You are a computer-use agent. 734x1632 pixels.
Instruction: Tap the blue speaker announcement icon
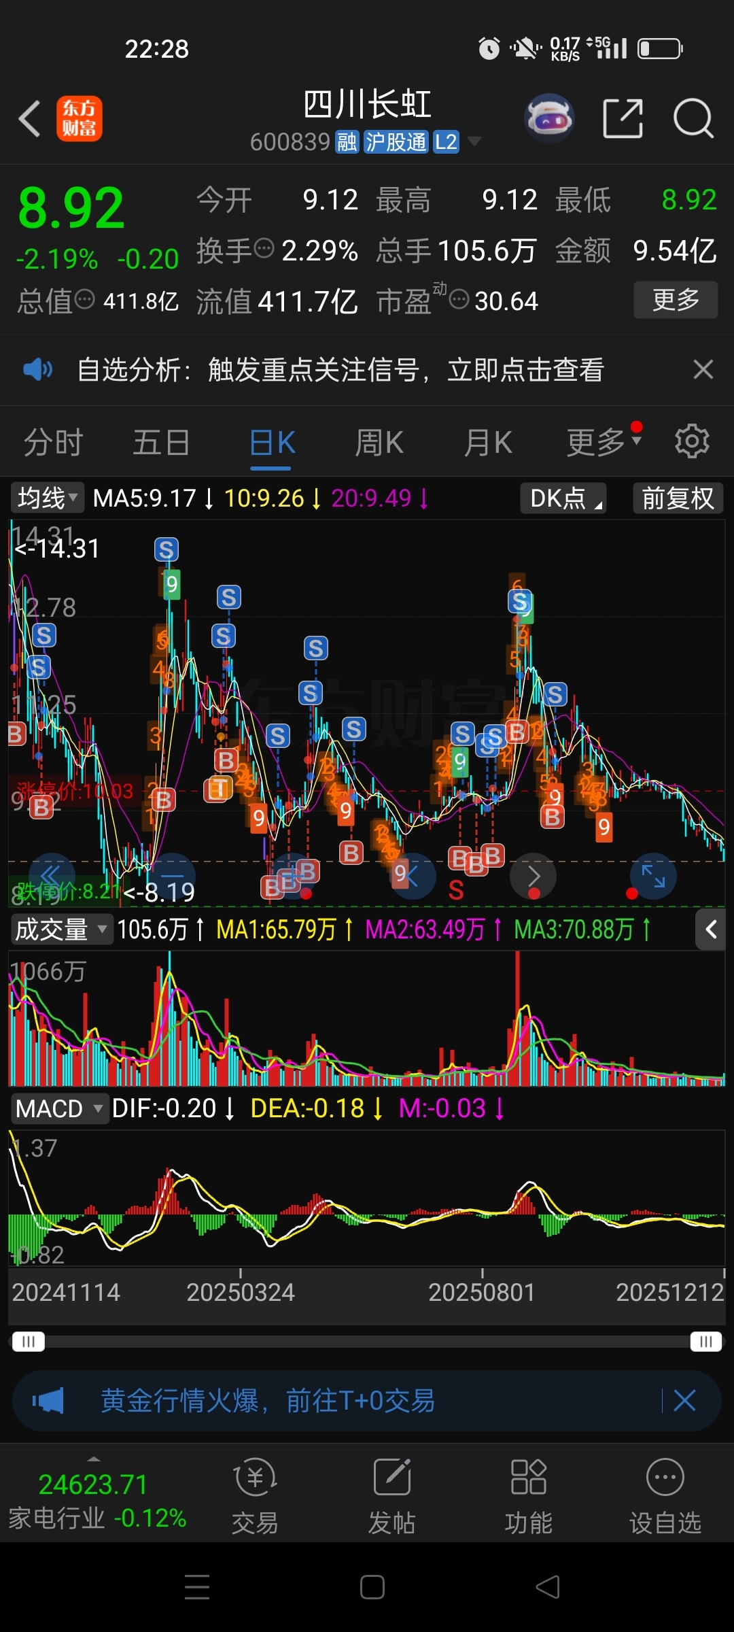click(x=37, y=370)
